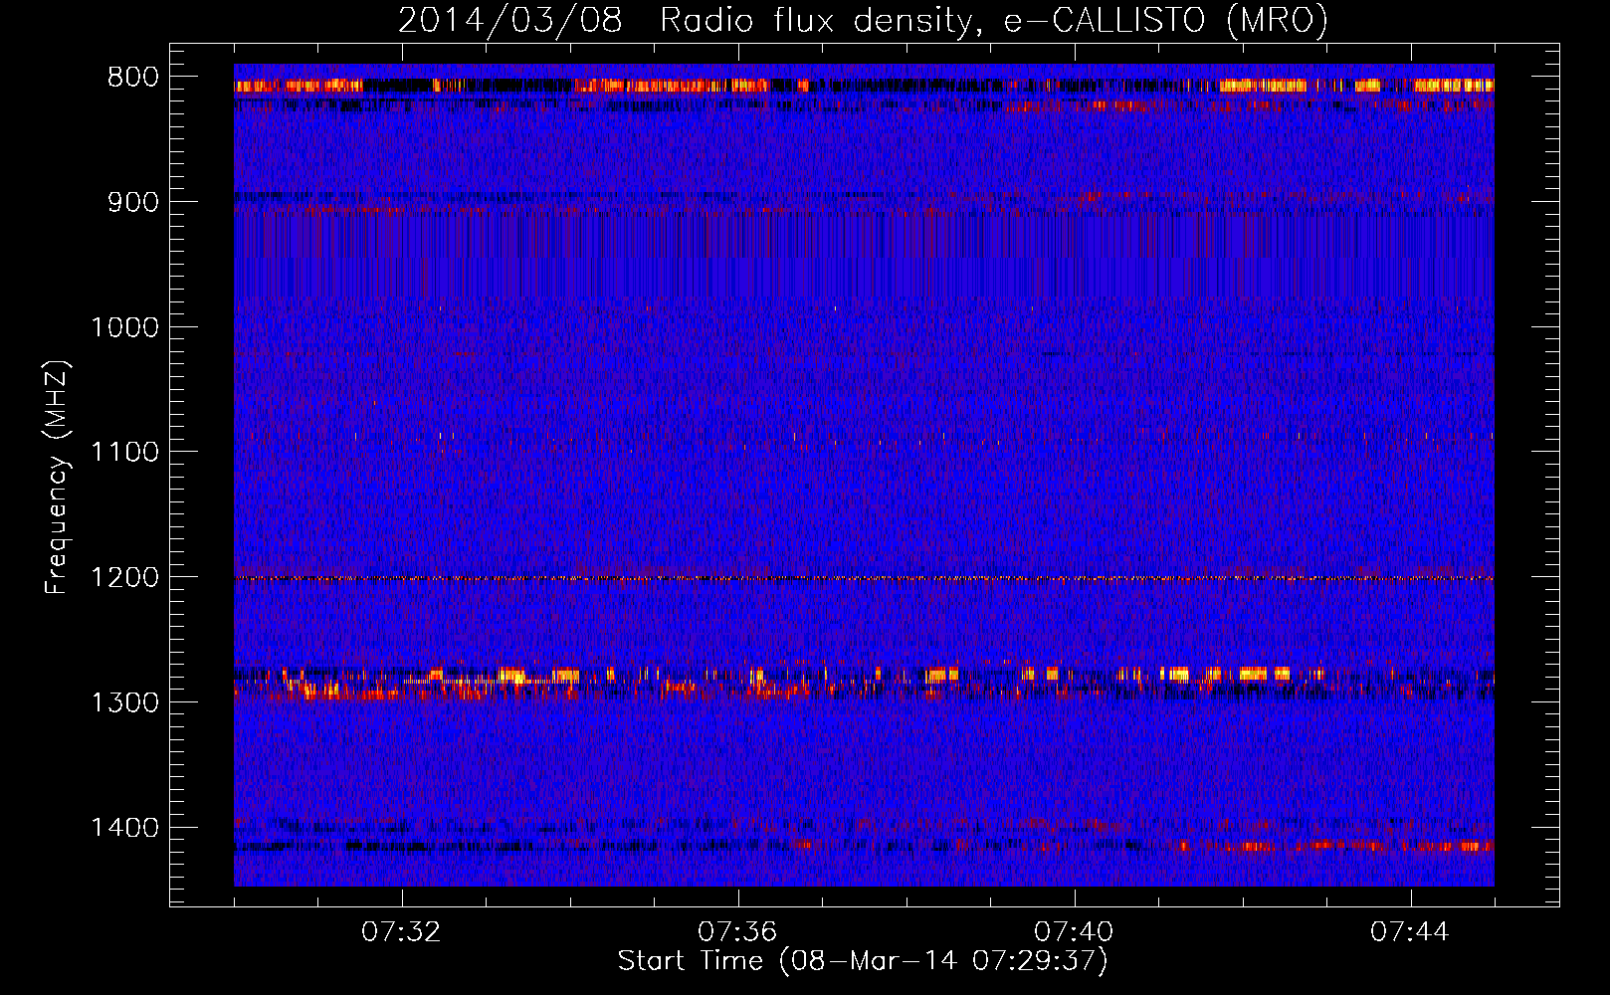Click the 1400 frequency tick label

[x=124, y=828]
